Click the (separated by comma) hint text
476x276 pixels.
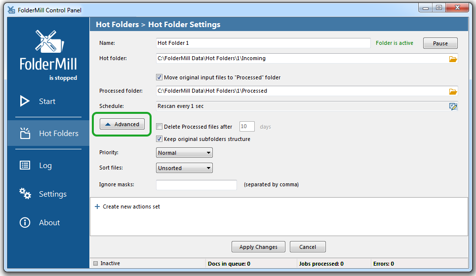(271, 184)
